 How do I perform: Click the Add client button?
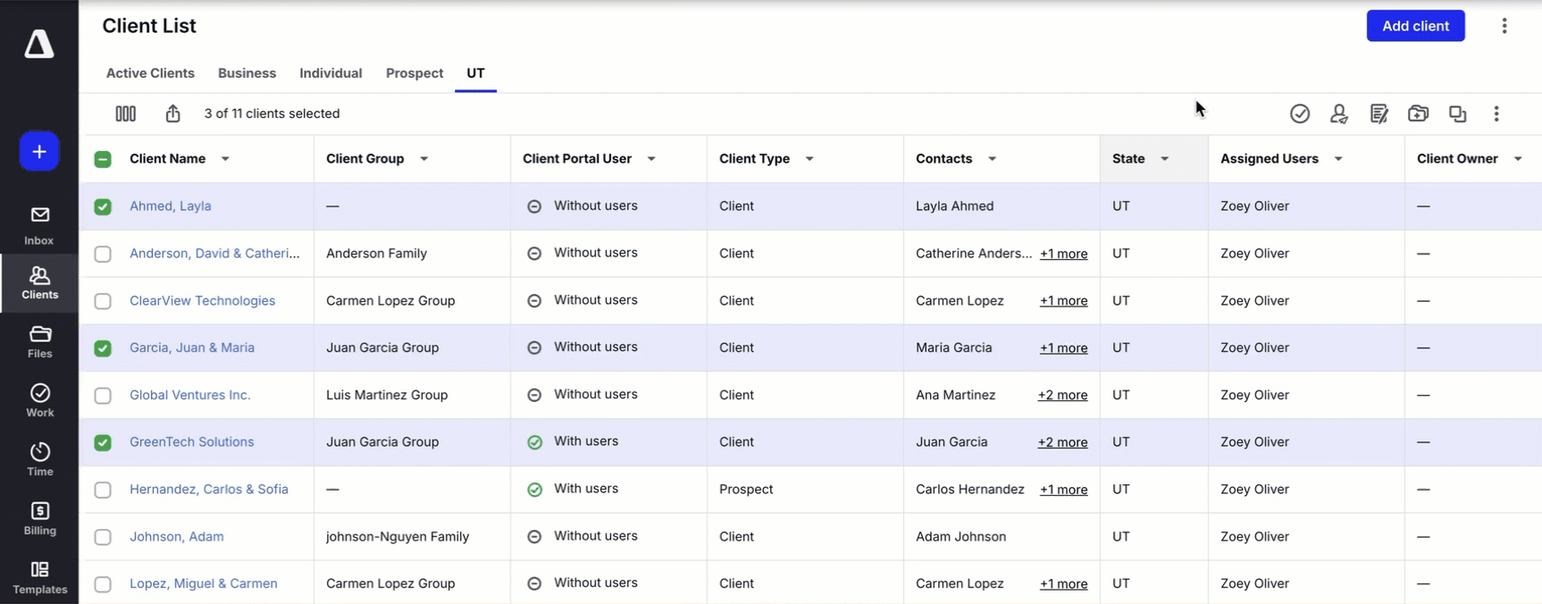tap(1415, 26)
